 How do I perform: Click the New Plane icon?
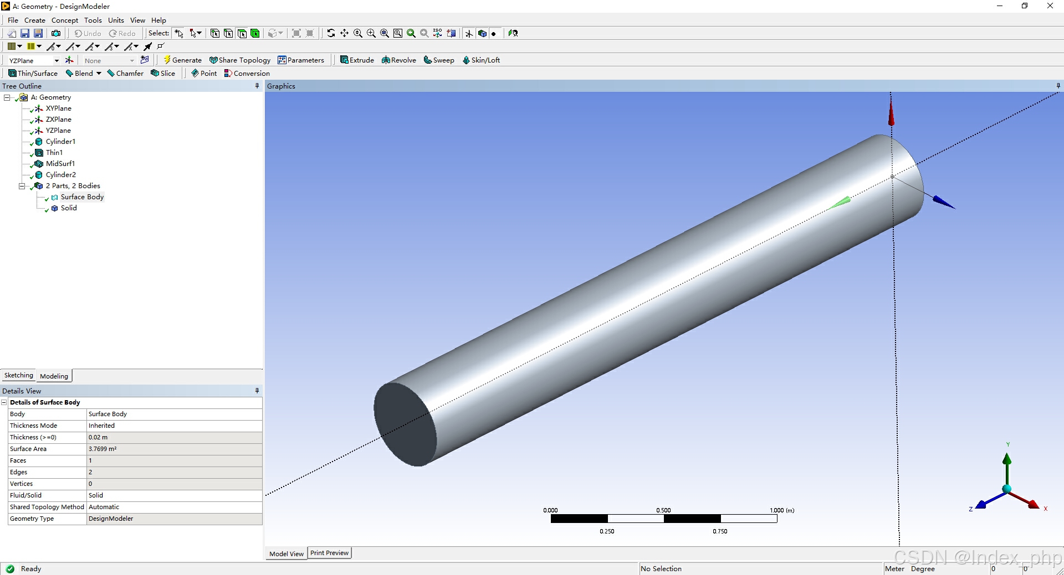click(x=69, y=60)
